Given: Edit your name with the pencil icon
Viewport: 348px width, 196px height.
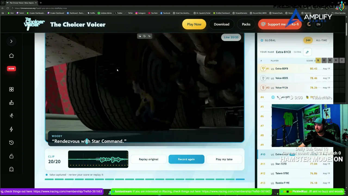Looking at the screenshot, I should 307,52.
